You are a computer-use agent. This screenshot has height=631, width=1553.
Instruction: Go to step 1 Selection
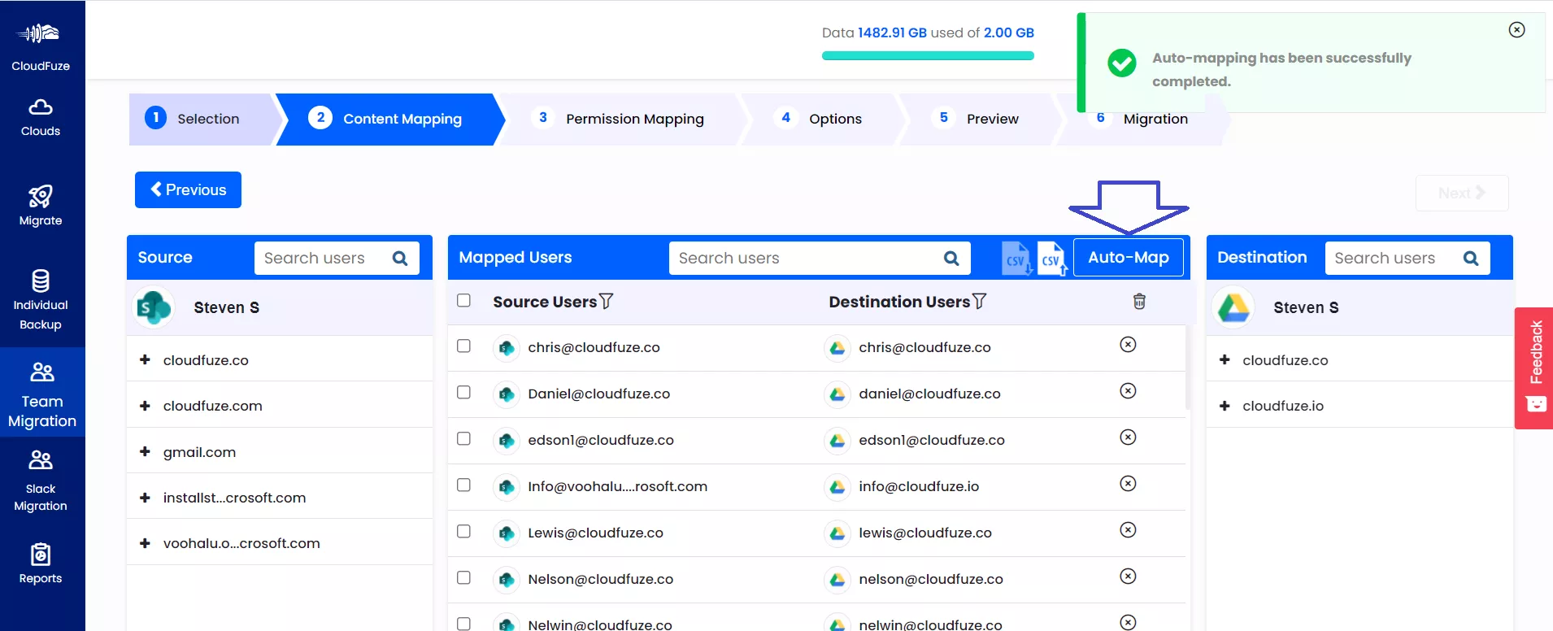[x=203, y=119]
